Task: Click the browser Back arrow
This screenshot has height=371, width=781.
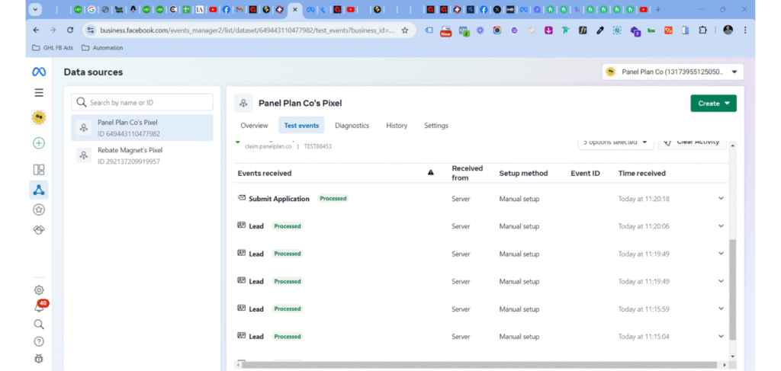Action: [x=36, y=30]
